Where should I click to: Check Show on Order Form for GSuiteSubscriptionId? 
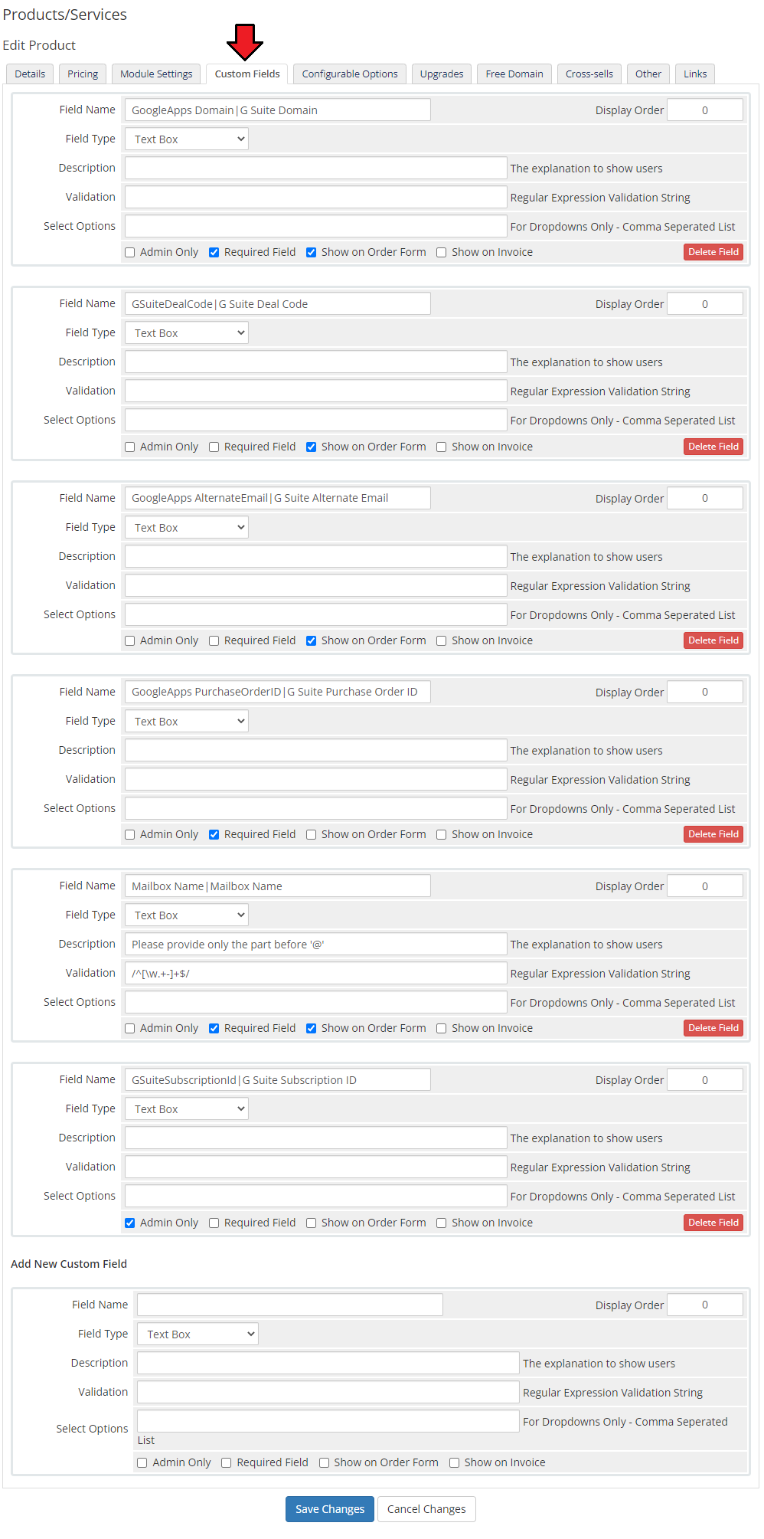coord(312,1223)
